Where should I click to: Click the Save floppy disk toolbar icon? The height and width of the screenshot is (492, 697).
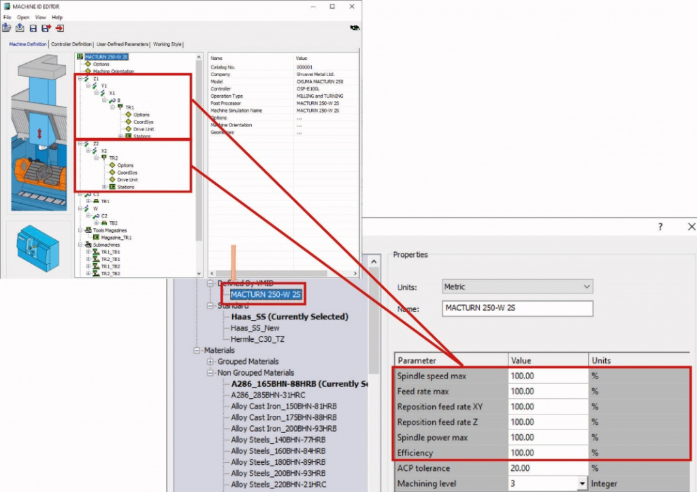[x=33, y=29]
